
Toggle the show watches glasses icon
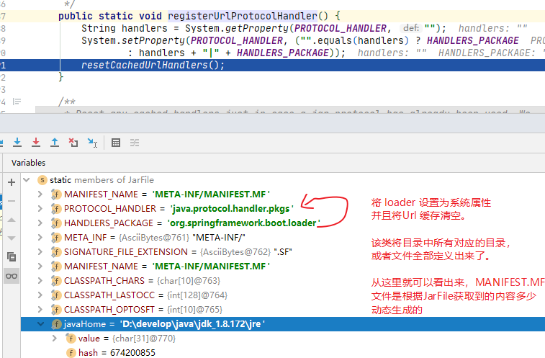(12, 276)
